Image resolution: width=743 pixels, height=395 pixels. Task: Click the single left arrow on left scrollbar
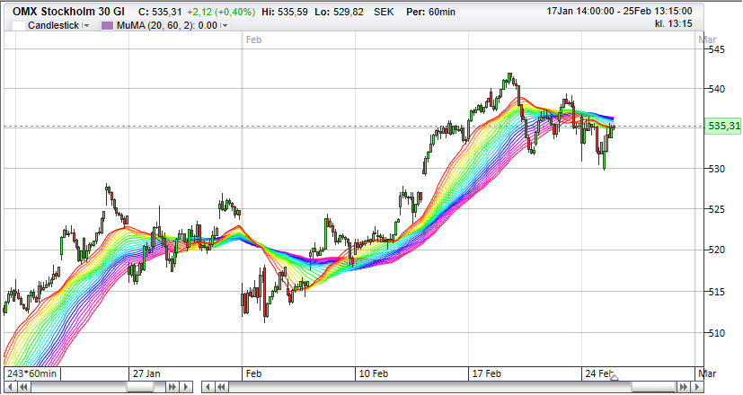[x=11, y=387]
